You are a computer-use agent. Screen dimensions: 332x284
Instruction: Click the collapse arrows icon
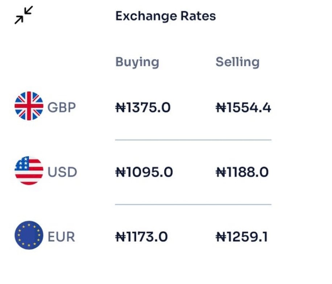24,15
